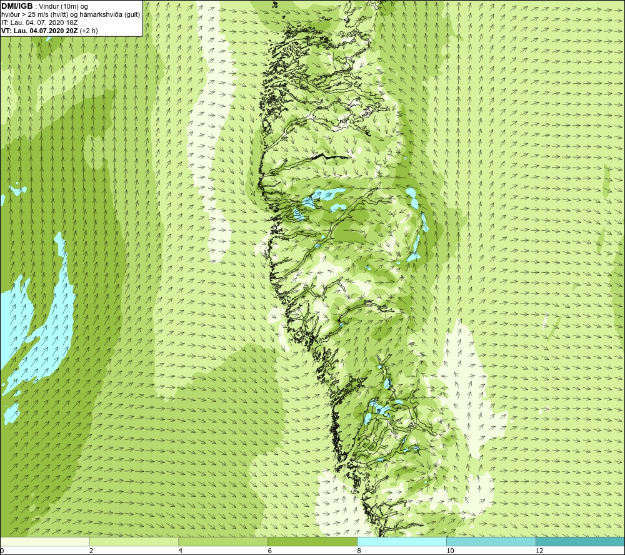Select the dark teal above-12 color bar segment
Screen dimensions: 625x555
click(581, 541)
